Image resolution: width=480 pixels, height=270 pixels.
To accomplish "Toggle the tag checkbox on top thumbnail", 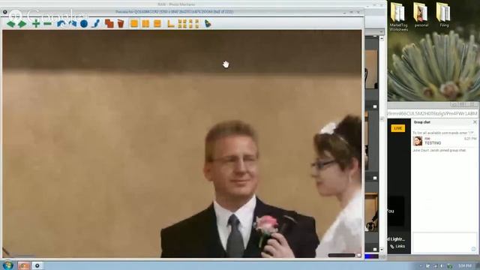I will point(375,106).
